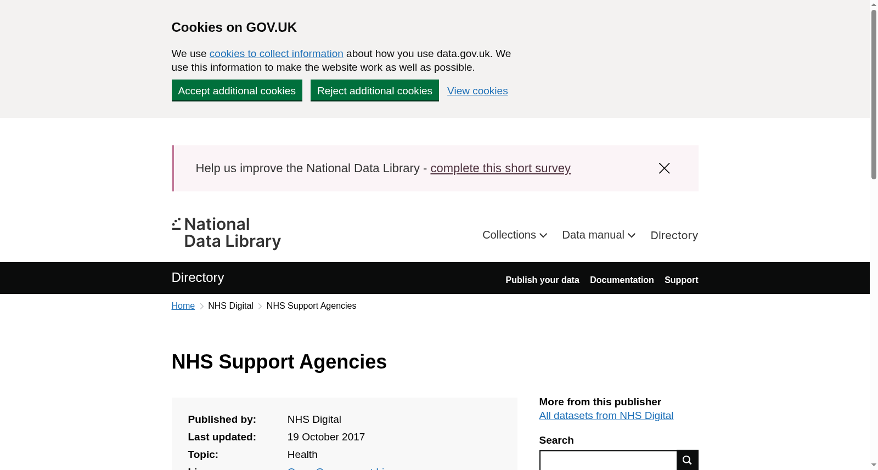Select the 19 October 2017 date value
The image size is (878, 470).
[x=326, y=437]
